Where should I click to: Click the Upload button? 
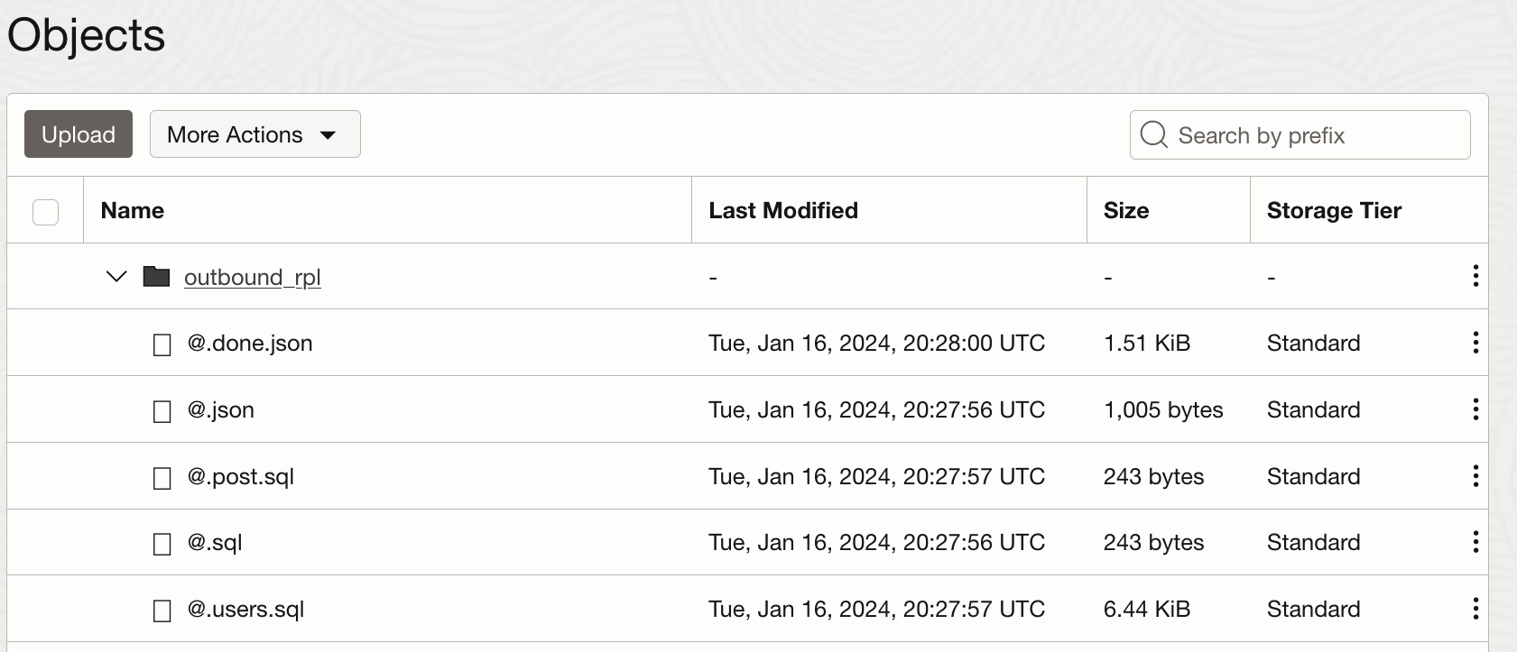pos(79,134)
